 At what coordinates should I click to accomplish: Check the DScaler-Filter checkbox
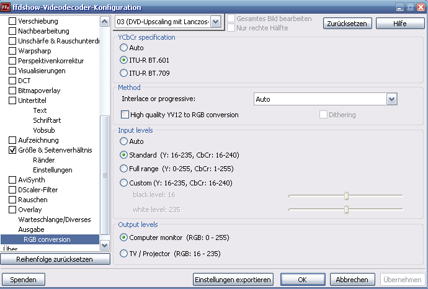(12, 190)
